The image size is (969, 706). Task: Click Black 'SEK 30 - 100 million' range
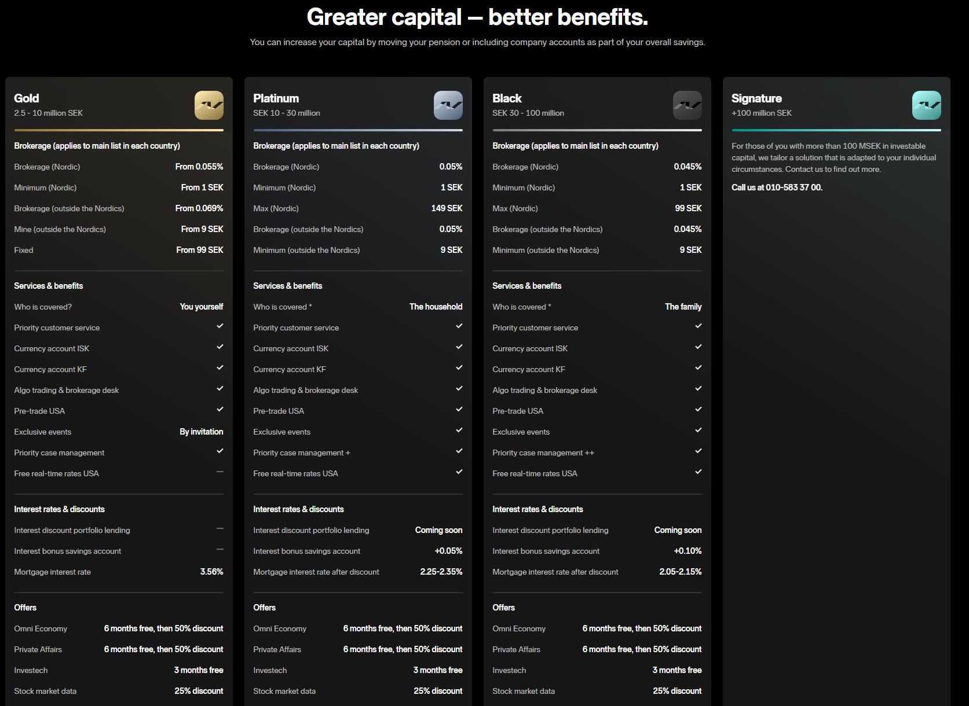[528, 113]
